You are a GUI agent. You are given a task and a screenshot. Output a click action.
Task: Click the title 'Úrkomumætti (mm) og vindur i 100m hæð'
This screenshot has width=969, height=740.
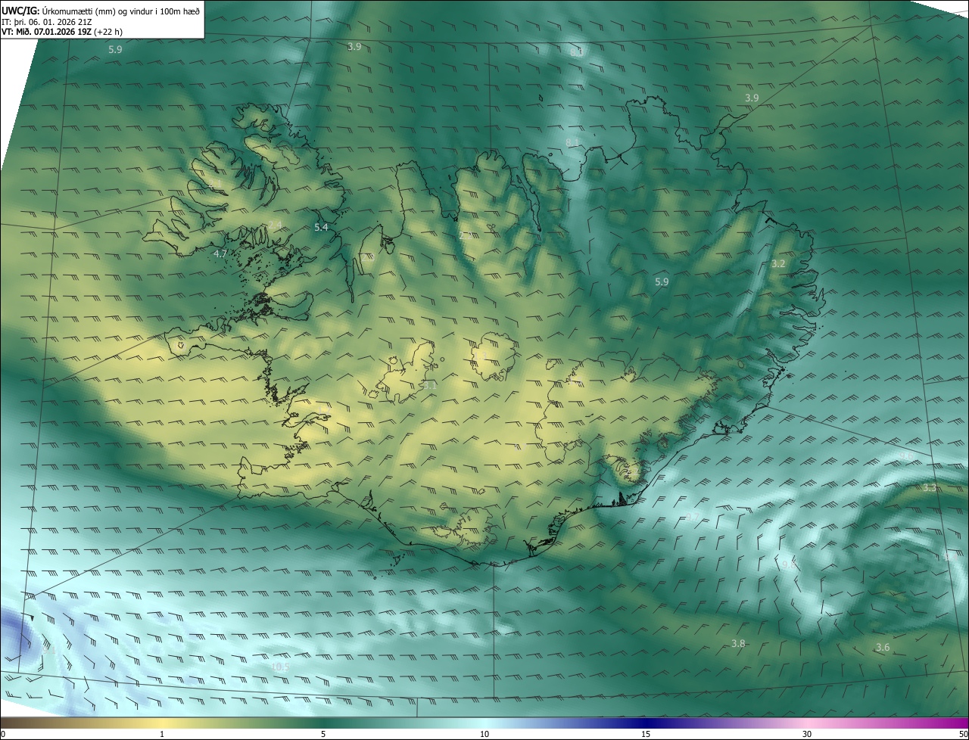121,11
